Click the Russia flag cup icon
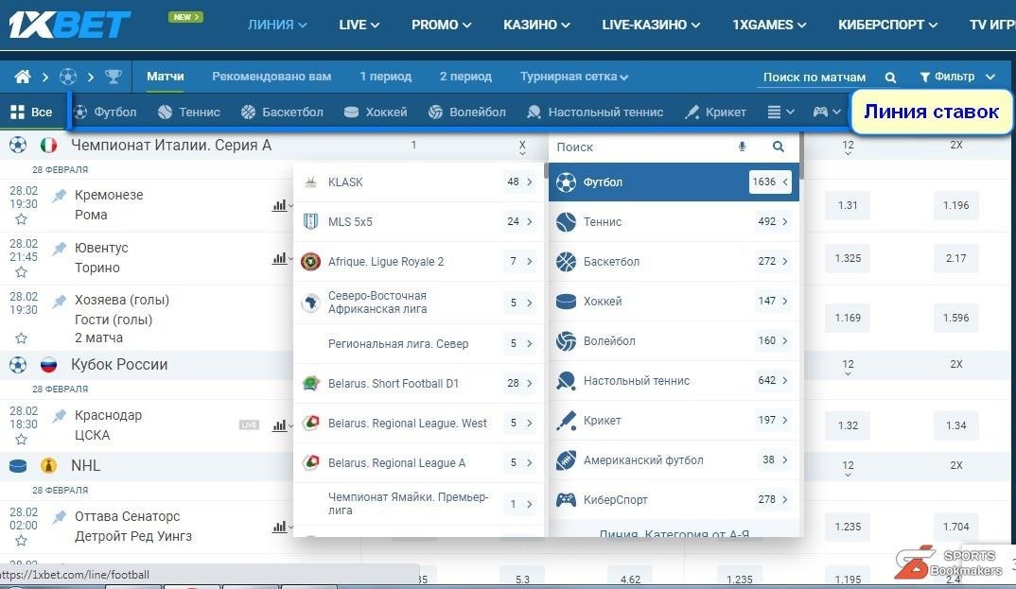Image resolution: width=1016 pixels, height=589 pixels. pyautogui.click(x=48, y=365)
